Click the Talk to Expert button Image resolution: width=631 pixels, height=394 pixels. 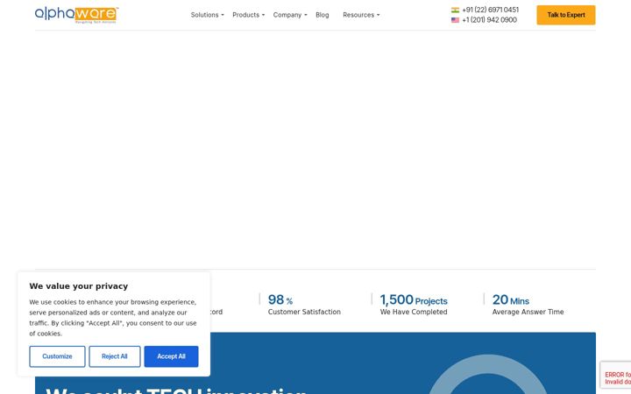[566, 15]
